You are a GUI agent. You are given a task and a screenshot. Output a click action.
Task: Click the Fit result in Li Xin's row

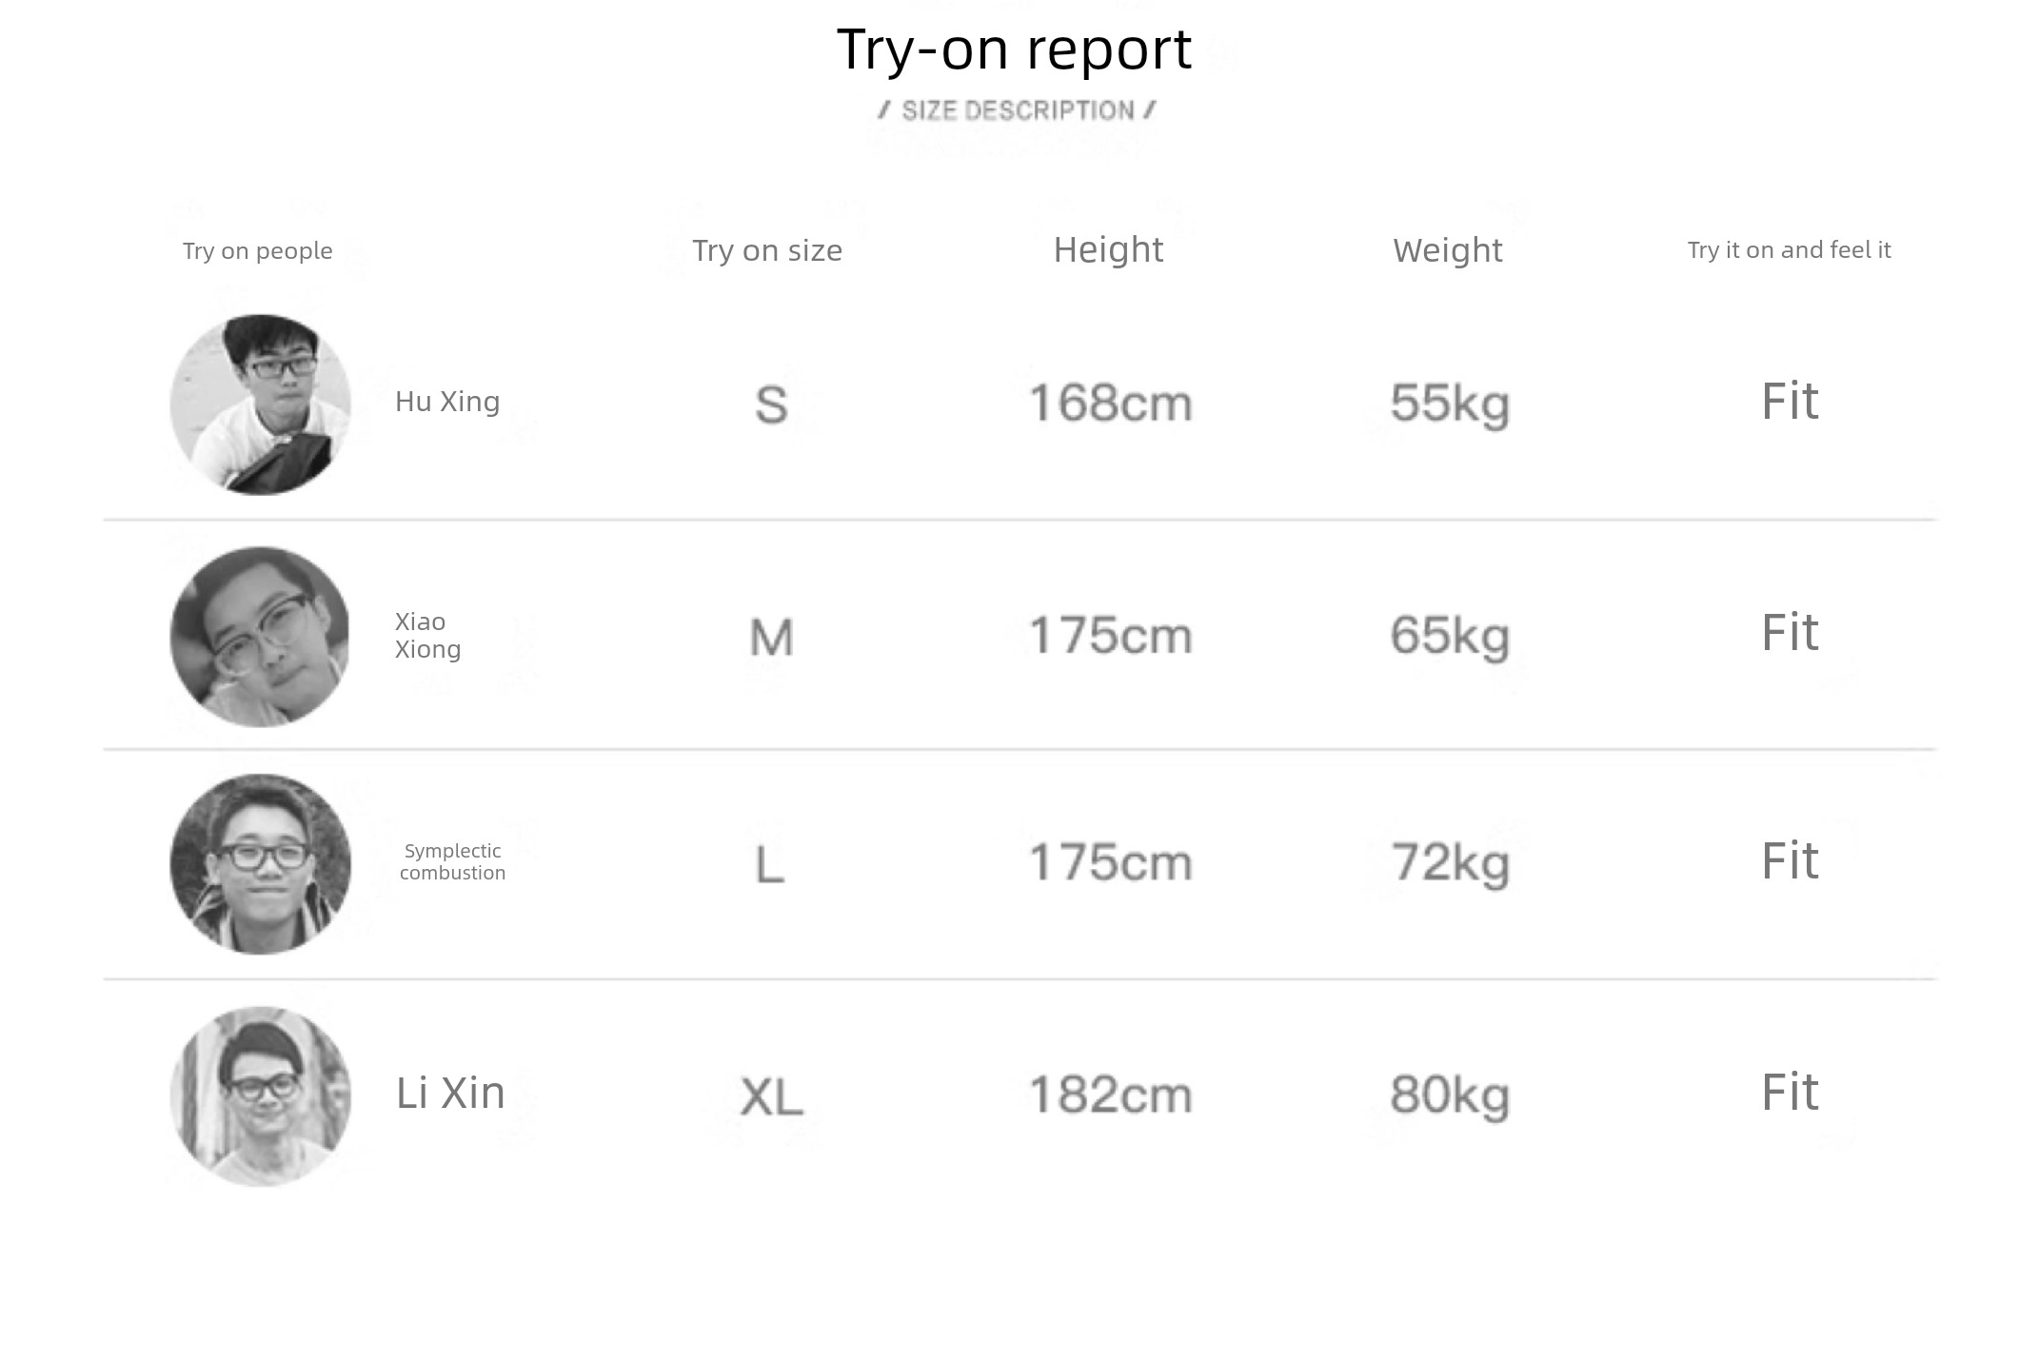tap(1790, 1092)
